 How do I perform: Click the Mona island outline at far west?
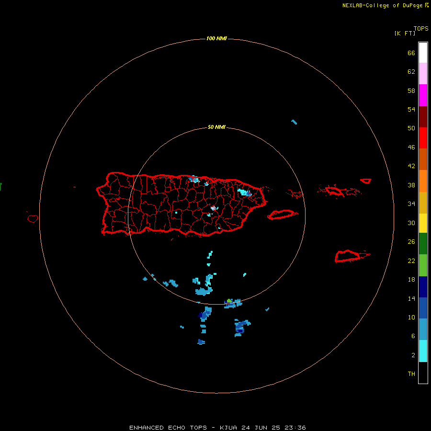pos(33,218)
